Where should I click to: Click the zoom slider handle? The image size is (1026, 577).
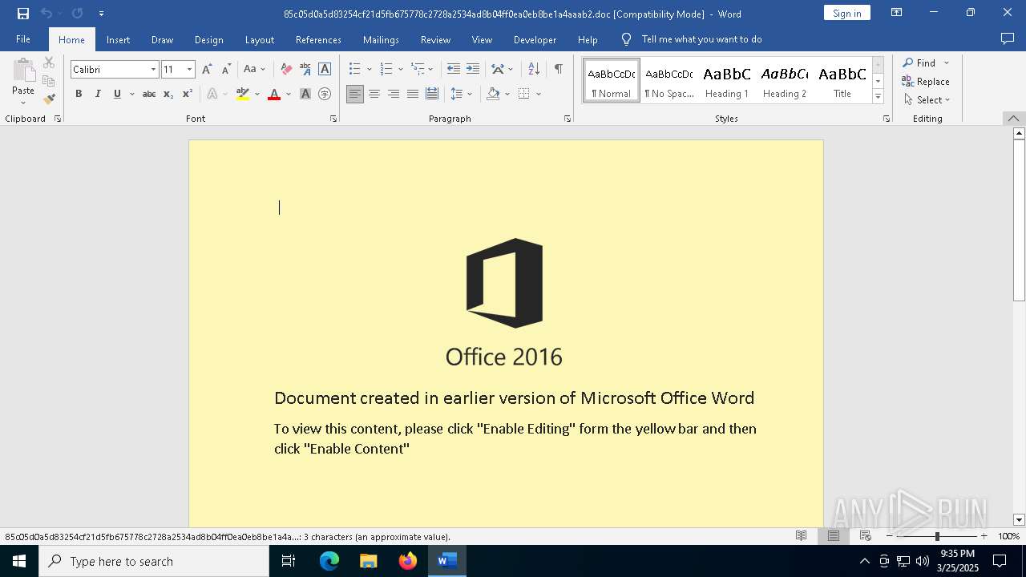[937, 536]
